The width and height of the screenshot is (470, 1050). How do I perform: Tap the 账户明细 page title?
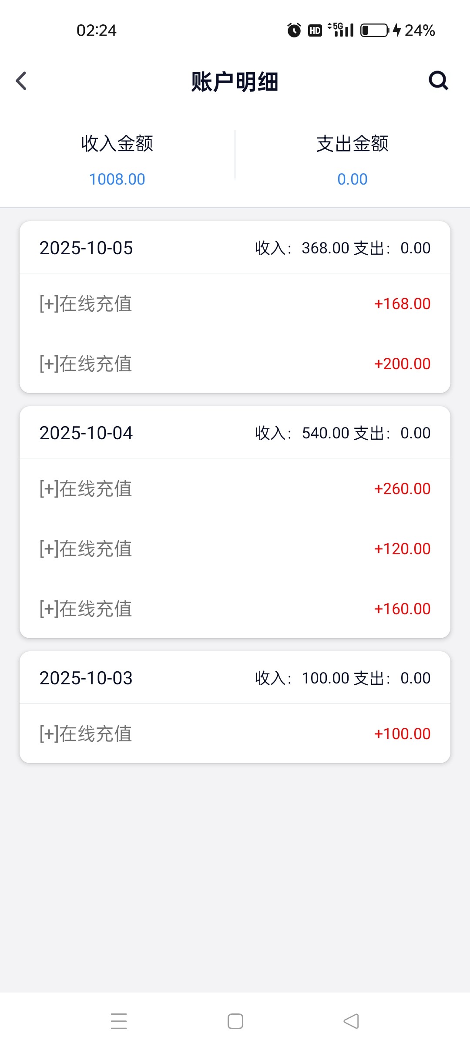pos(235,81)
